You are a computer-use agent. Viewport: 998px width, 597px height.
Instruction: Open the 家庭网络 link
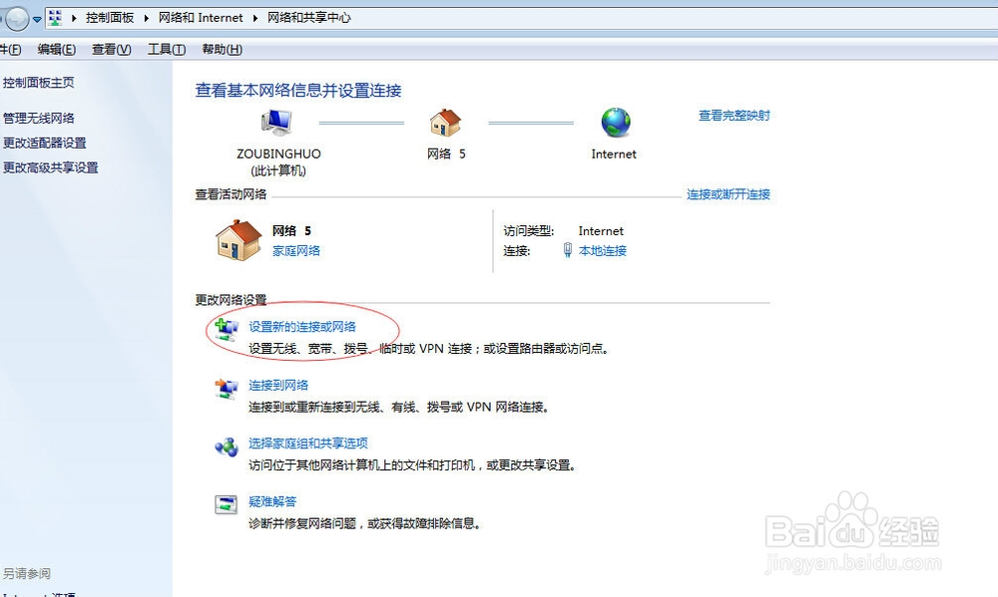click(x=296, y=251)
